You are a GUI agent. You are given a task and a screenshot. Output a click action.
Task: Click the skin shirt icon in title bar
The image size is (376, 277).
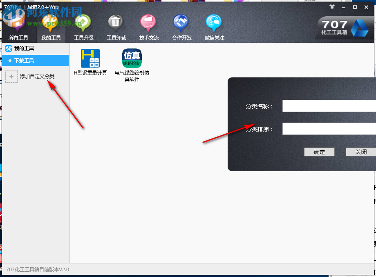click(x=332, y=7)
